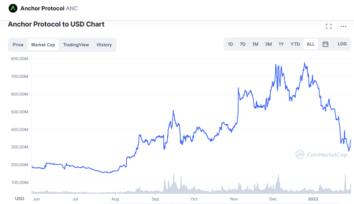Screen dimensions: 354x204
Task: Toggle LOG scale on the chart
Action: [x=342, y=44]
